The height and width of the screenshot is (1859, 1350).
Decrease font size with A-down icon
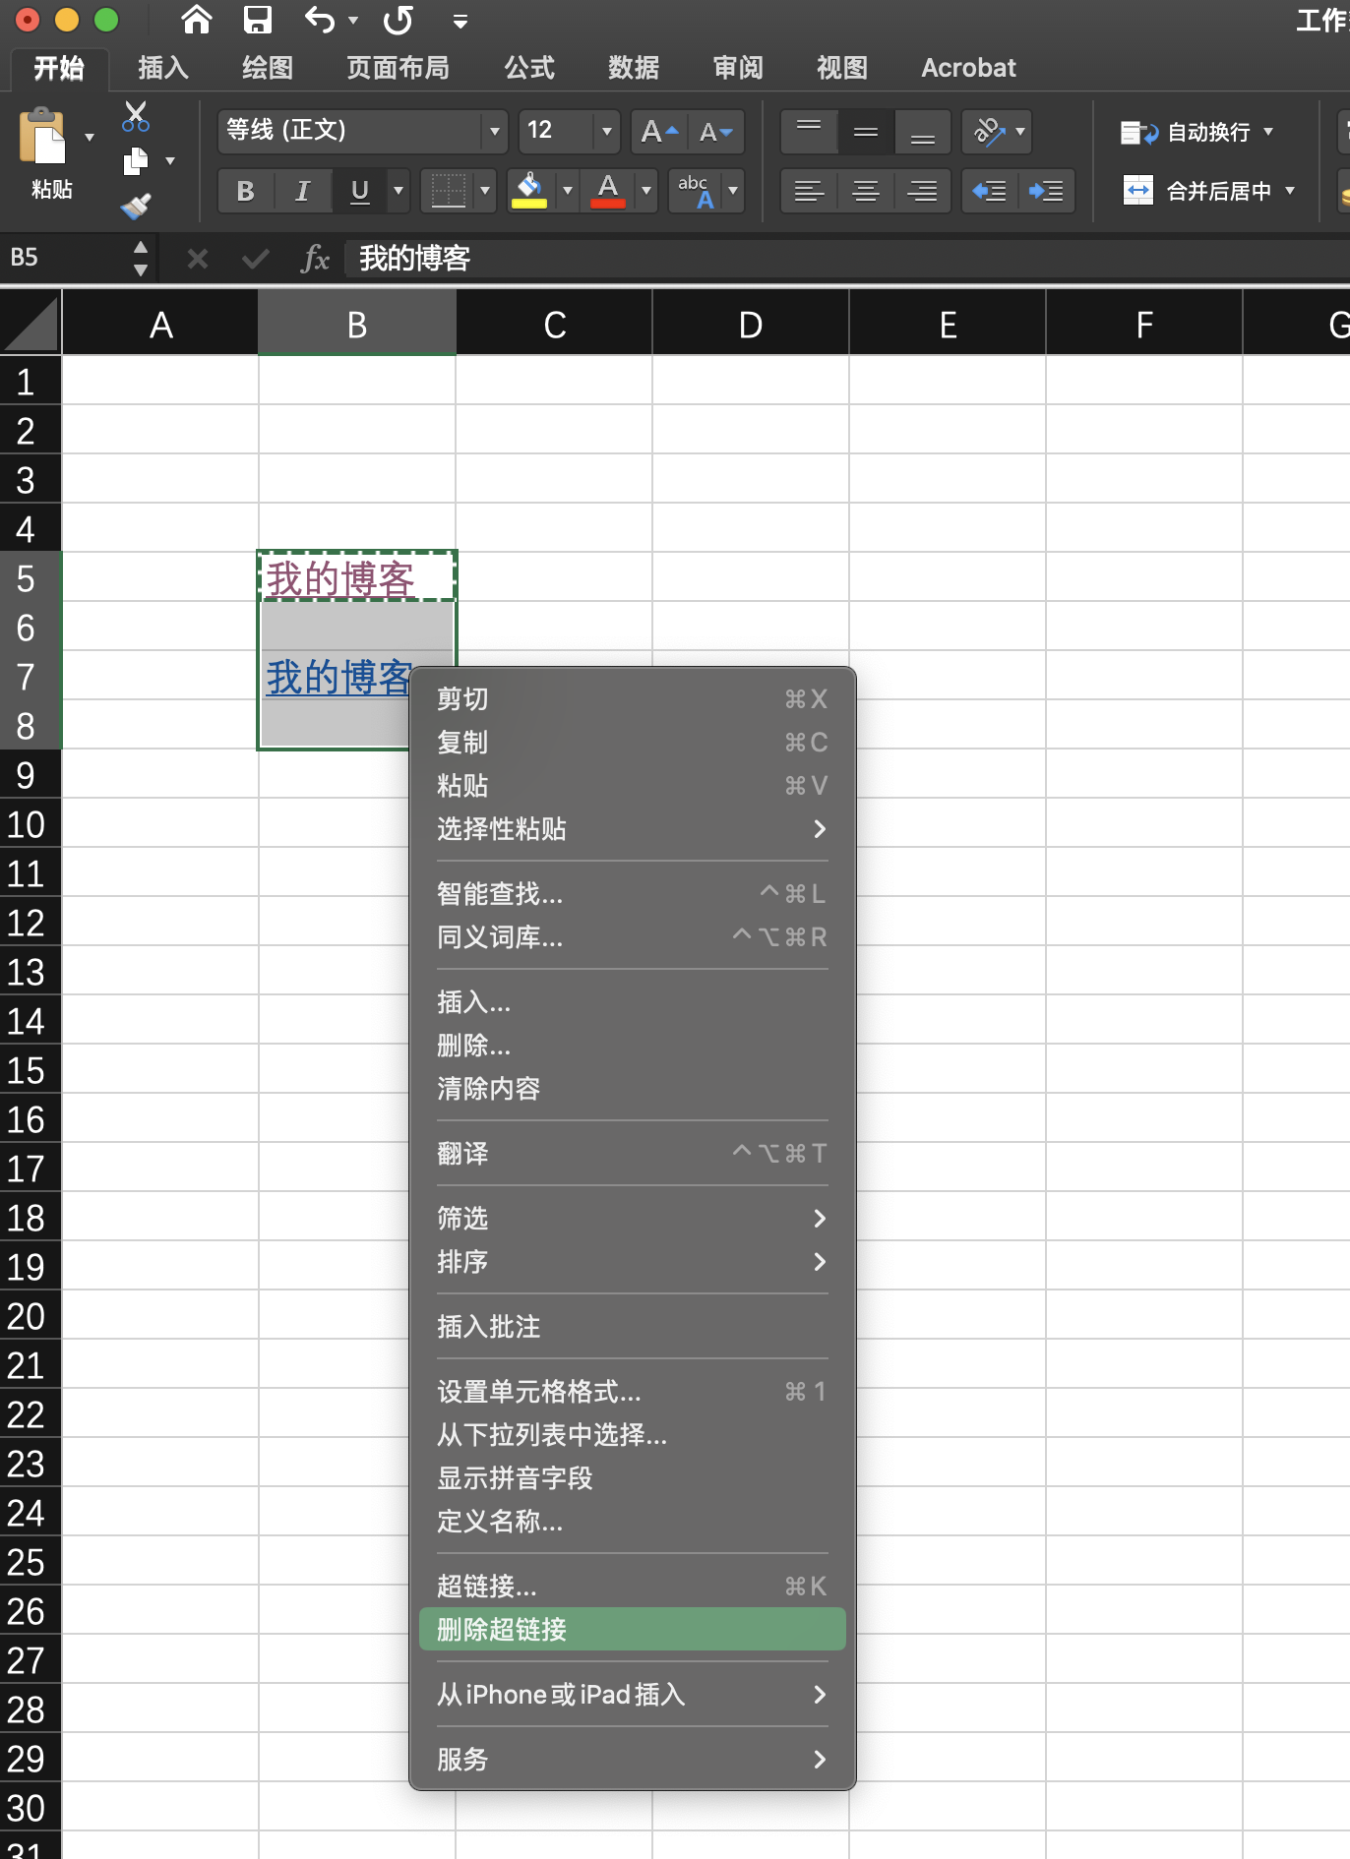tap(715, 131)
